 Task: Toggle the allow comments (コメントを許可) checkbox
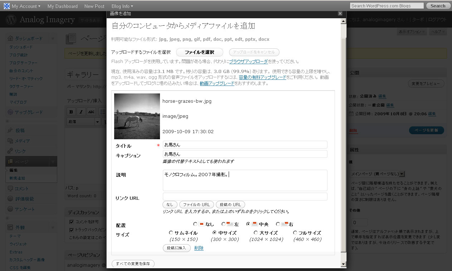pos(72,222)
